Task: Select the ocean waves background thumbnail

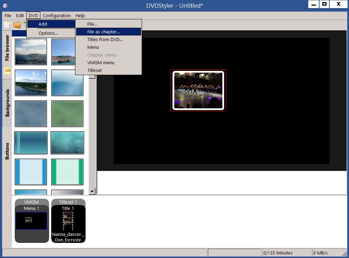Action: click(31, 52)
